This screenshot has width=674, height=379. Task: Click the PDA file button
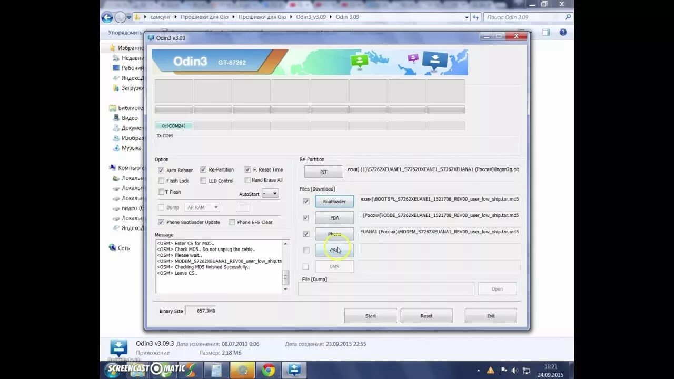coord(334,217)
